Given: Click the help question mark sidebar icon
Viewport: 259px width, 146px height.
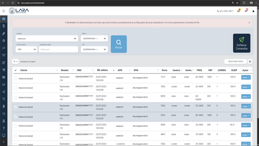Looking at the screenshot, I should [4, 128].
